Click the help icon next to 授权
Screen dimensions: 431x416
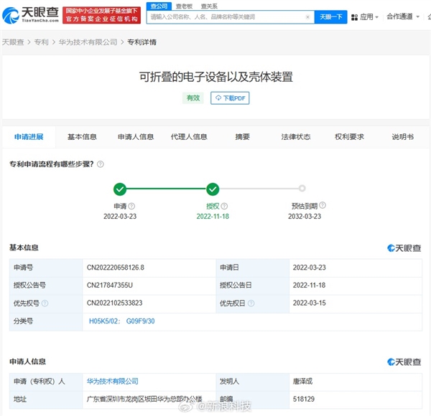(x=224, y=206)
